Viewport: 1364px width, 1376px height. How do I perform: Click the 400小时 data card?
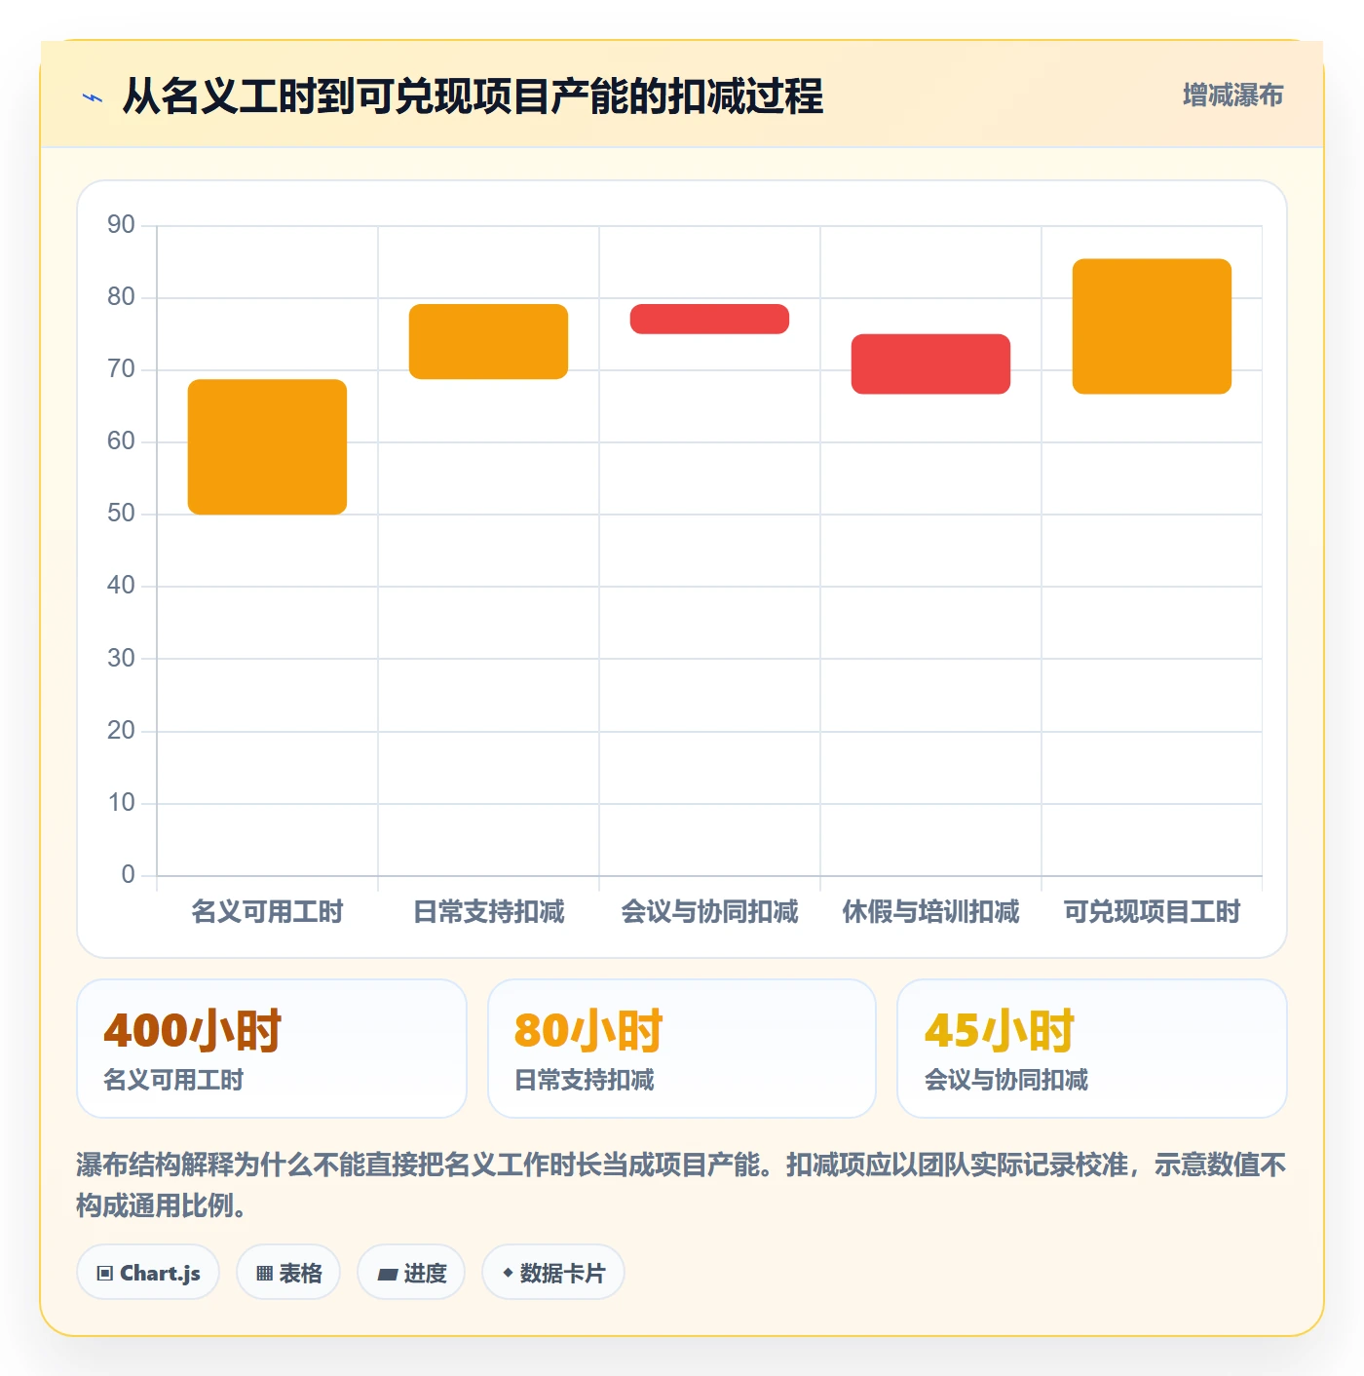point(272,1049)
